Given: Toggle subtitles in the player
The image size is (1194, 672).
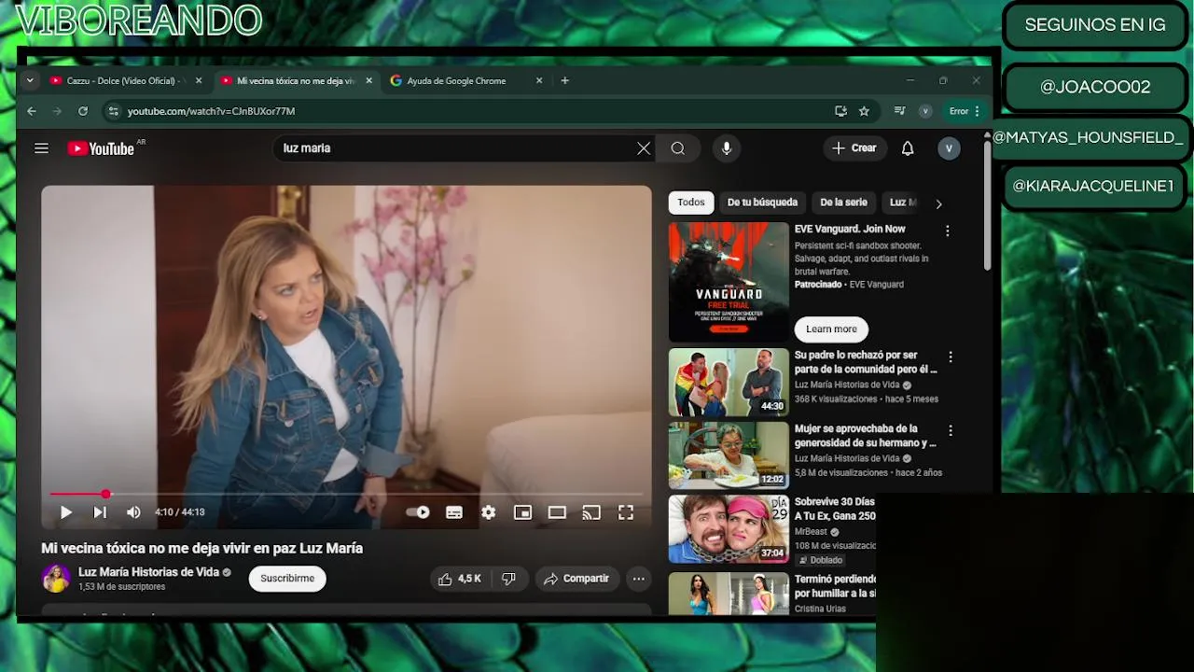Looking at the screenshot, I should coord(454,512).
